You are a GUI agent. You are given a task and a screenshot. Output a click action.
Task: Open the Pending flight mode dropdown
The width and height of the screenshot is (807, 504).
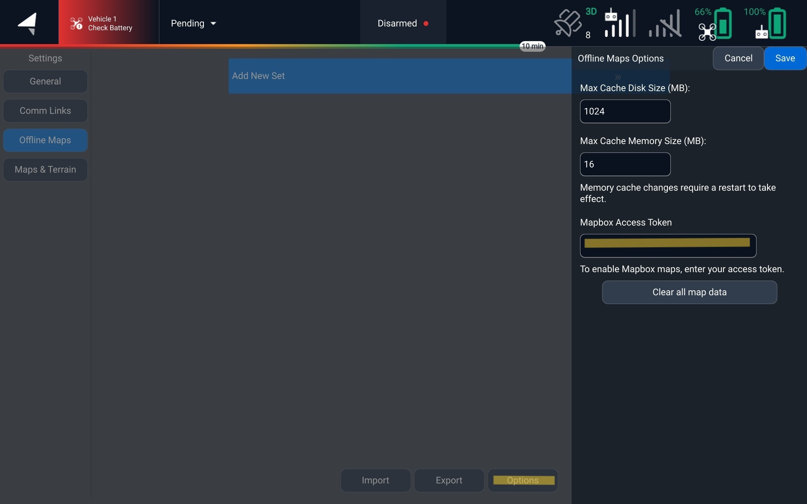(193, 24)
